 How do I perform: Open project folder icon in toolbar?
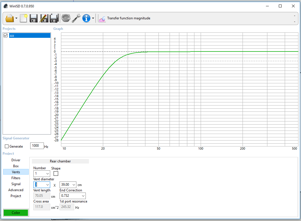pyautogui.click(x=9, y=18)
